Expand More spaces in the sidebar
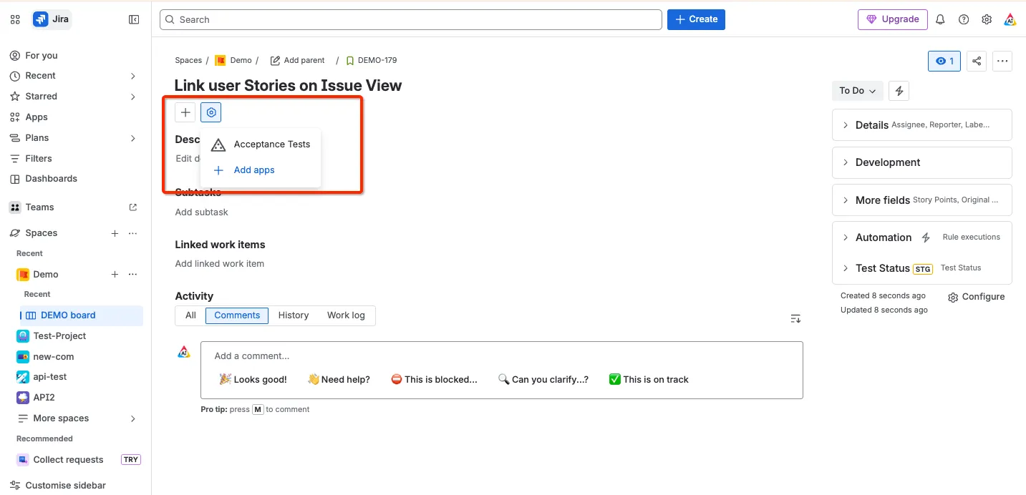The width and height of the screenshot is (1026, 495). coord(75,418)
